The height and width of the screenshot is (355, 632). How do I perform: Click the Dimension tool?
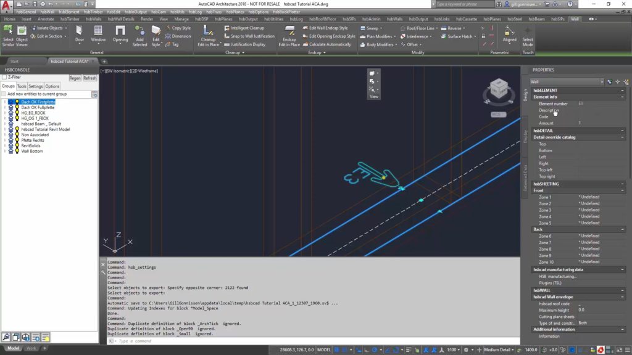[178, 36]
